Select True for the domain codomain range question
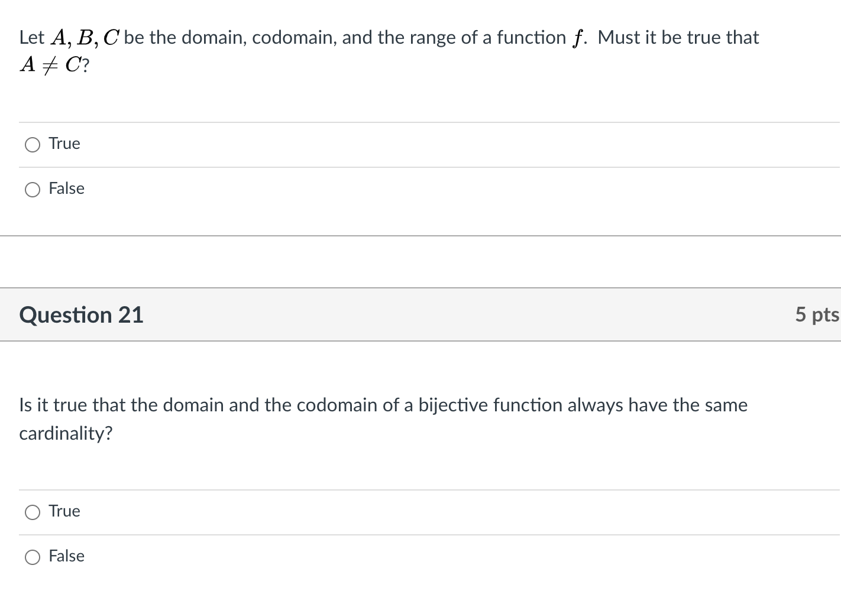Screen dimensions: 841x591 pyautogui.click(x=33, y=144)
